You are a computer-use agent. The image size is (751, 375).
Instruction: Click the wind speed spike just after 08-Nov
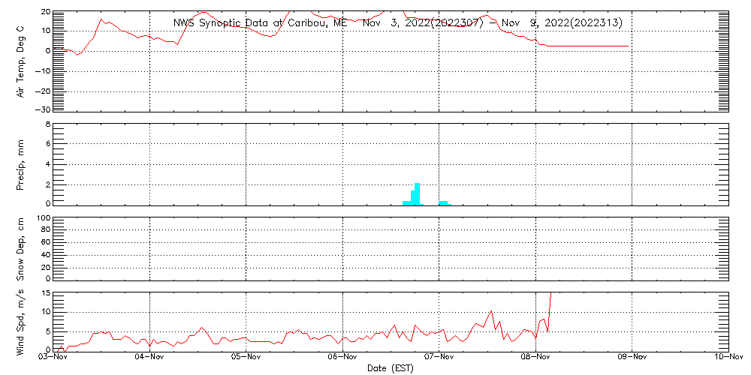[550, 311]
